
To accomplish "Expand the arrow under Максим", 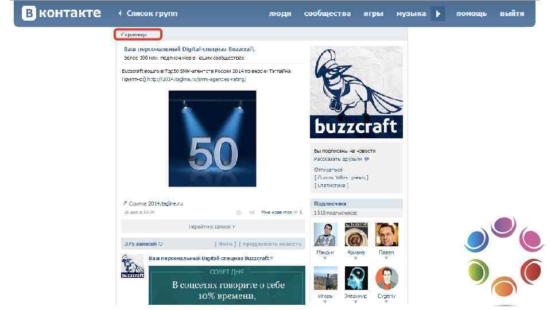I will (325, 258).
